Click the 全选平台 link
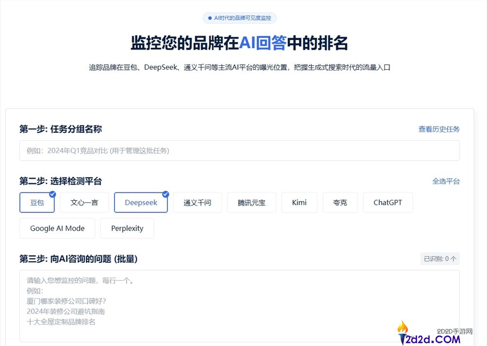 [x=446, y=181]
